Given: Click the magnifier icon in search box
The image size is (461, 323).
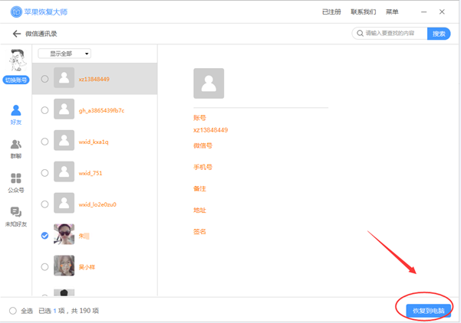Looking at the screenshot, I should point(359,34).
